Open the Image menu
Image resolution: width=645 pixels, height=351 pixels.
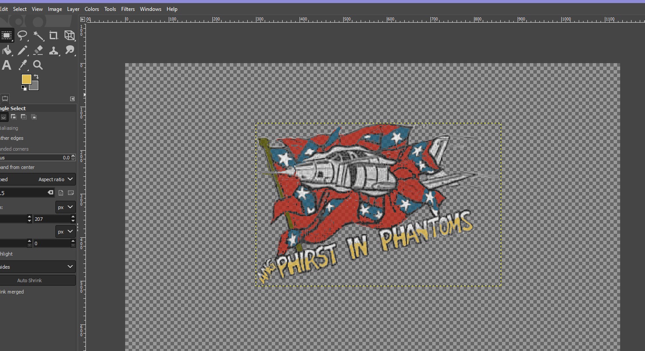[x=55, y=9]
